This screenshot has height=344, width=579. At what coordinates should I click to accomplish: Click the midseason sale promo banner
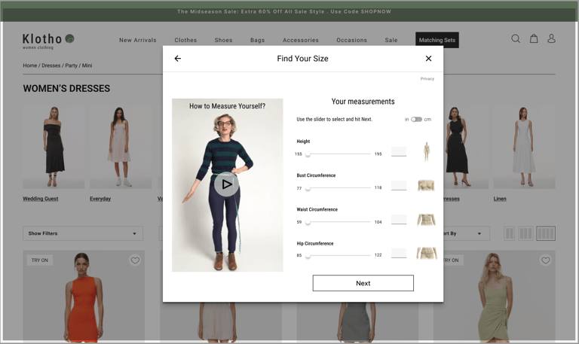[284, 11]
